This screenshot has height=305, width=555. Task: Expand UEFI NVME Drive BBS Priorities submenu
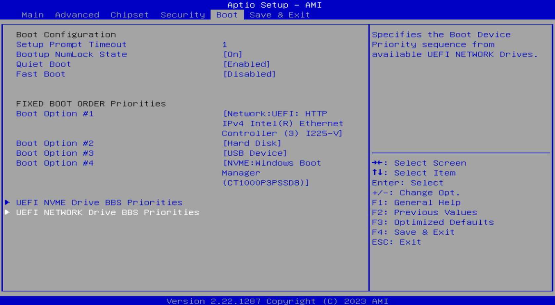(99, 202)
